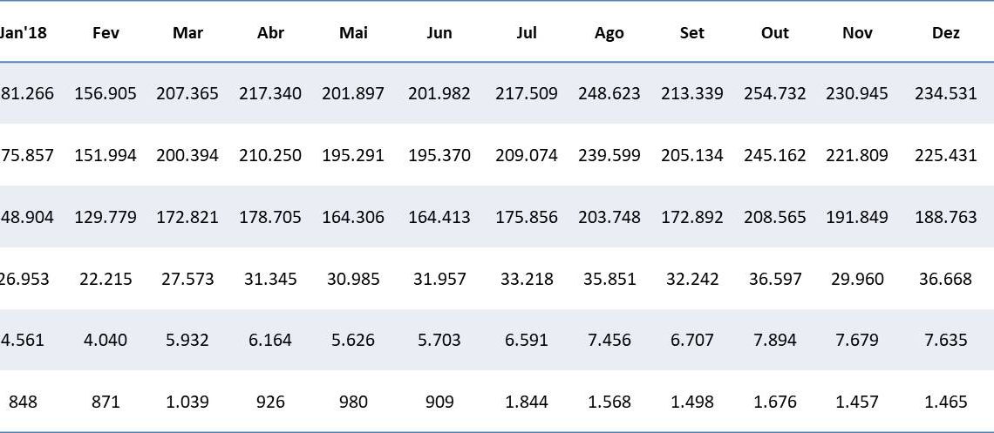The height and width of the screenshot is (433, 994).
Task: Click the cell showing 254.732
Action: point(774,93)
